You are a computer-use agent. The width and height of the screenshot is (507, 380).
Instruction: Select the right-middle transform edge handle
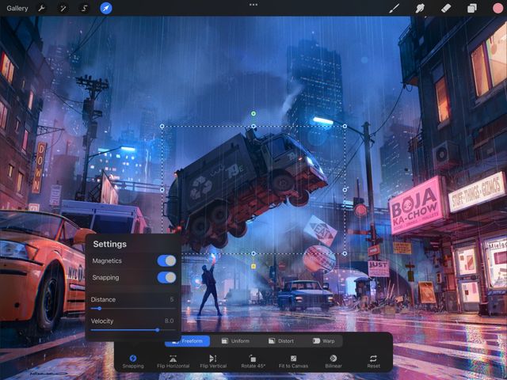tap(345, 190)
